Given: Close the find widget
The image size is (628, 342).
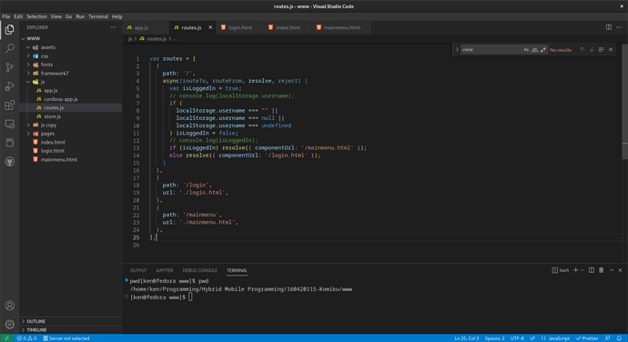Looking at the screenshot, I should coord(611,50).
